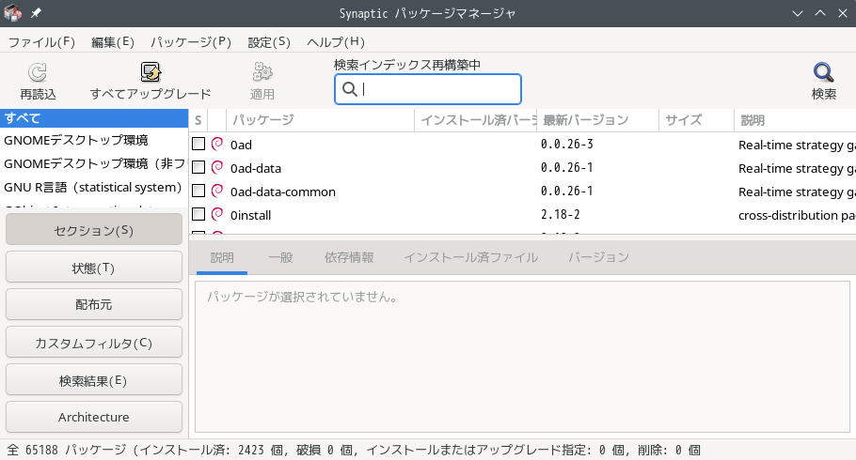Viewport: 856px width, 460px height.
Task: Click version 2.18-2 cell
Action: click(560, 214)
